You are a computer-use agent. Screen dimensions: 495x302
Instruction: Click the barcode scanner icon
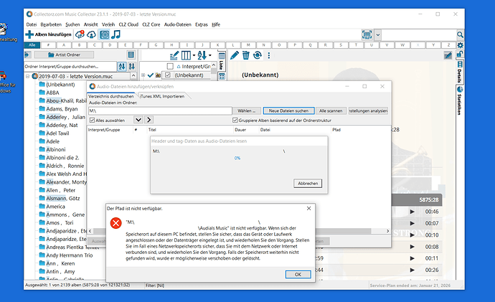[367, 34]
